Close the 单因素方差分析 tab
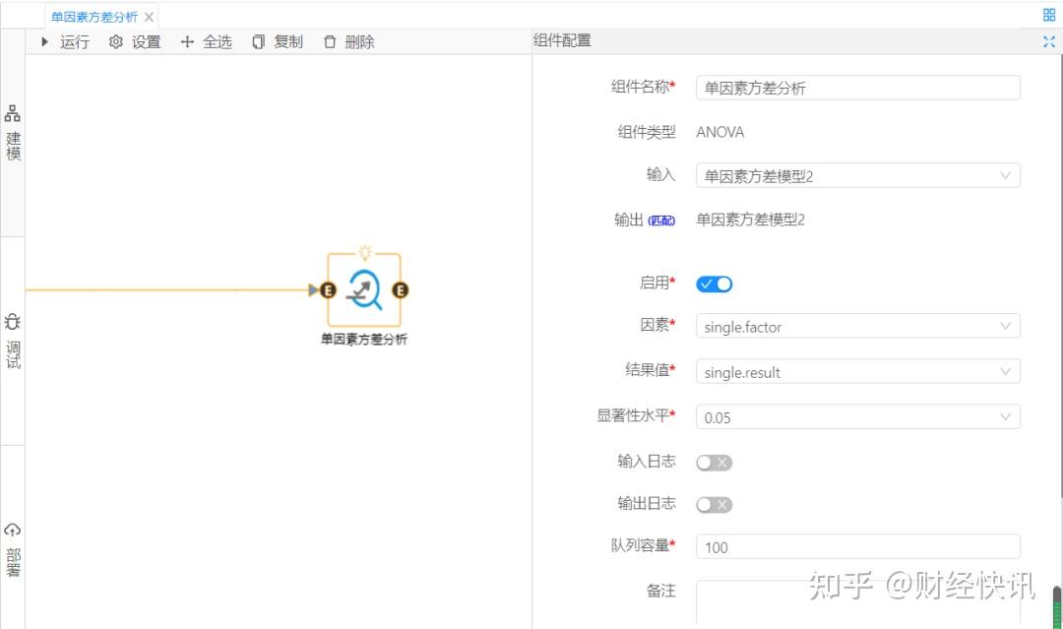Viewport: 1063px width, 629px height. point(150,17)
